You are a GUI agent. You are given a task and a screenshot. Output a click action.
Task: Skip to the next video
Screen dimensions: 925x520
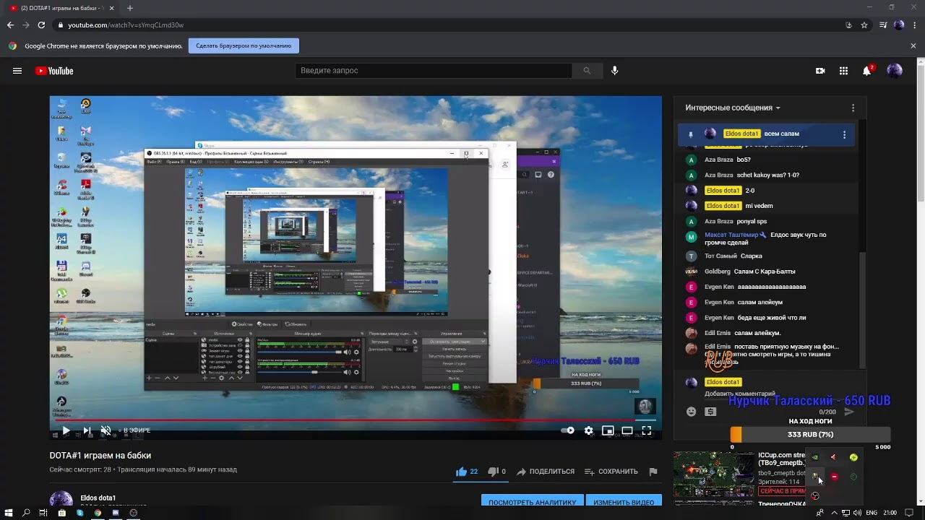point(87,430)
